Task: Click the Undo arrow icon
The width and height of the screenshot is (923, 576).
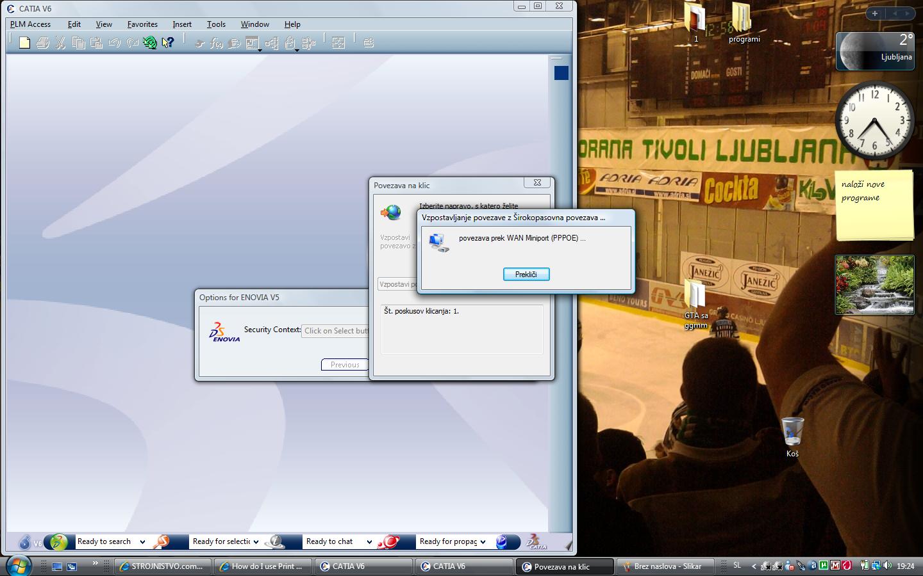Action: point(114,43)
